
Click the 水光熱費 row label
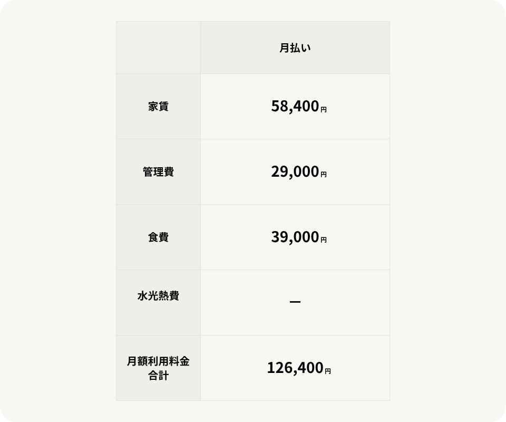point(158,296)
